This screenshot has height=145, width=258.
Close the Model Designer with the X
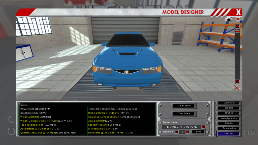[238, 12]
